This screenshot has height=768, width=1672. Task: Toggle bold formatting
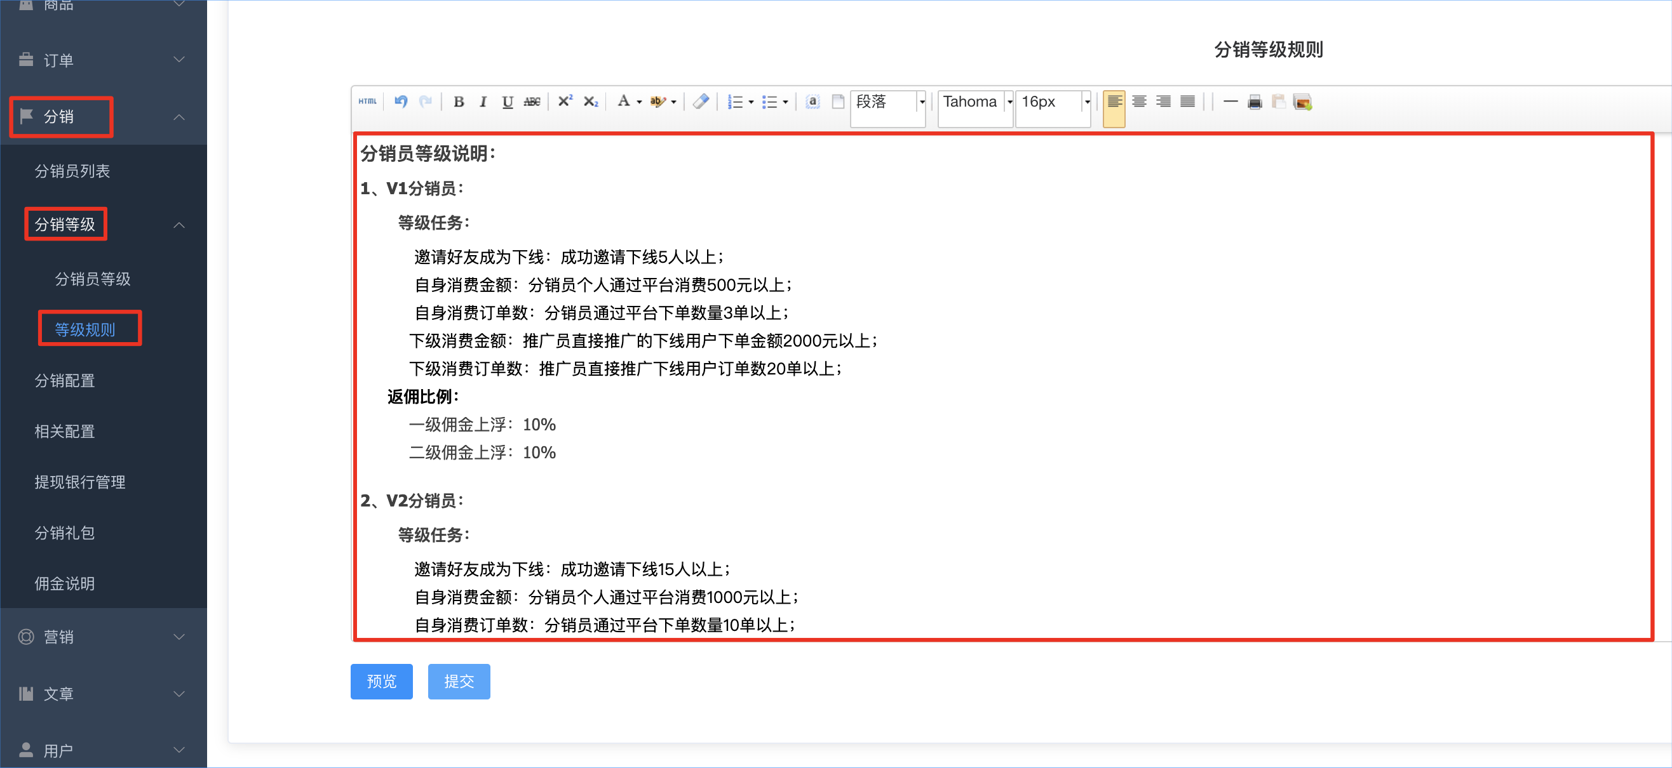click(x=459, y=102)
